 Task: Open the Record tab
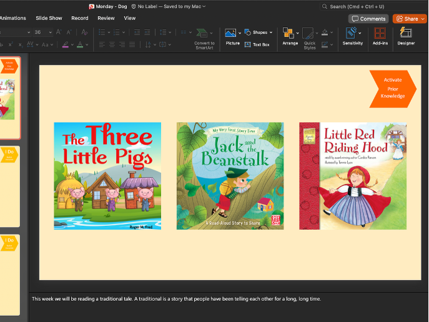coord(80,18)
